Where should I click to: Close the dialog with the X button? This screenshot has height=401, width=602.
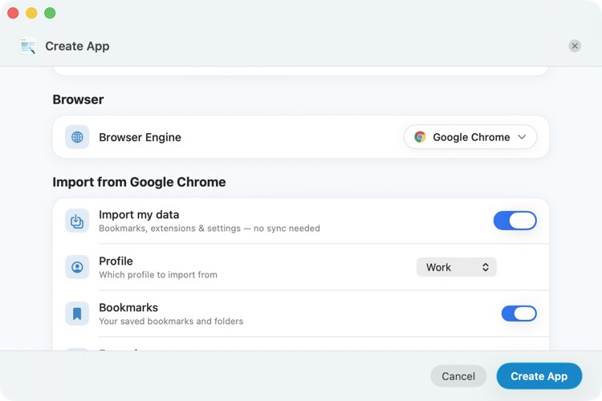[x=575, y=46]
